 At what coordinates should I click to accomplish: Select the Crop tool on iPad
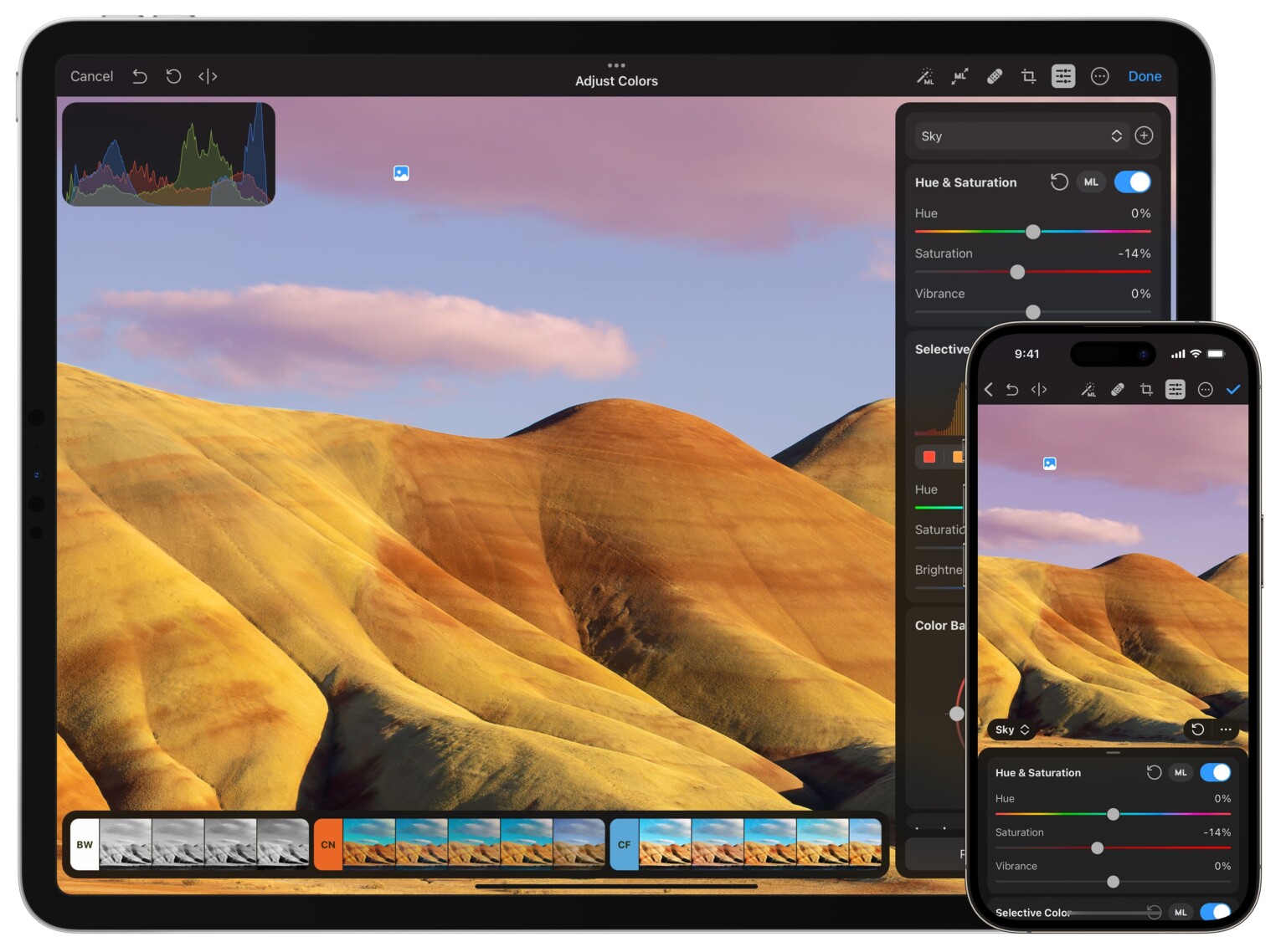[x=1029, y=76]
